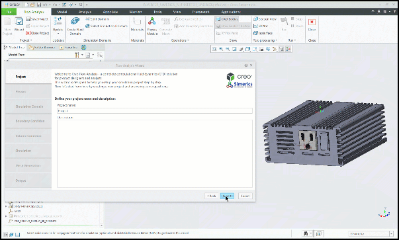Switch to the Folder Browser navigator tab
399x240 pixels.
[42, 48]
